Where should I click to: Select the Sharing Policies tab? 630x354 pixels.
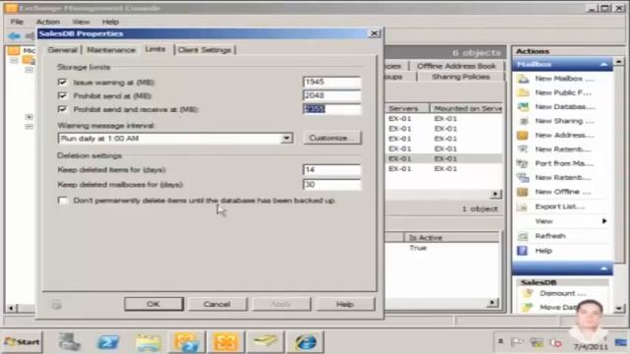click(x=461, y=77)
